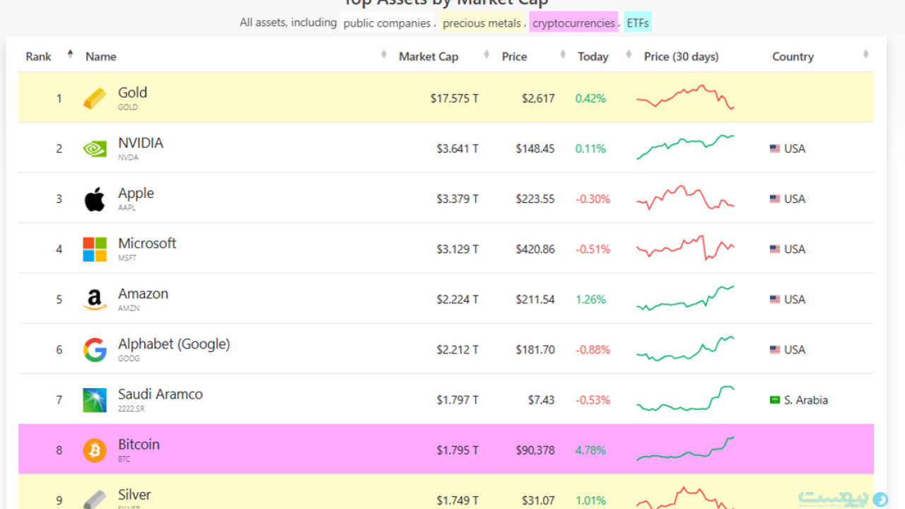Click Bitcoin price $90,378
The height and width of the screenshot is (509, 905).
click(535, 450)
